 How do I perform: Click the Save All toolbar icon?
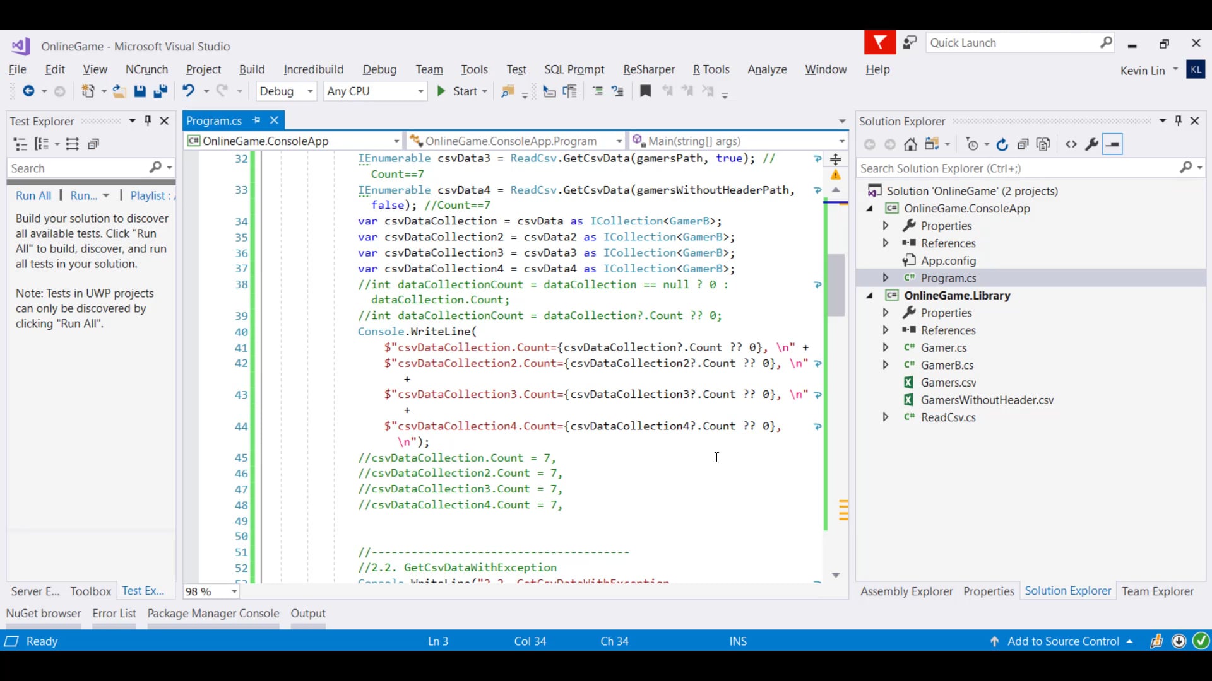coord(160,91)
